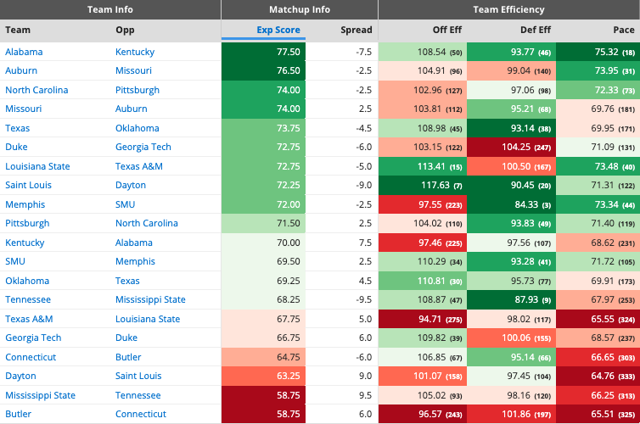Open opponent Tennessee in Mississippi State's row
Image resolution: width=640 pixels, height=424 pixels.
point(138,395)
